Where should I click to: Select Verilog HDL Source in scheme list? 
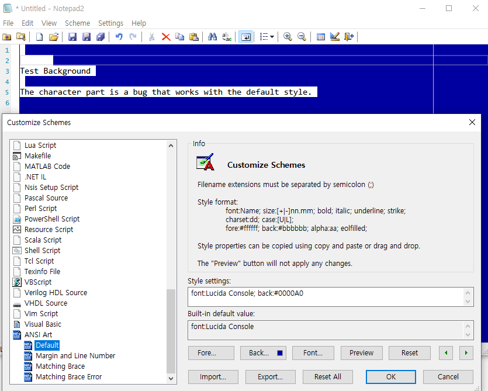click(x=56, y=293)
